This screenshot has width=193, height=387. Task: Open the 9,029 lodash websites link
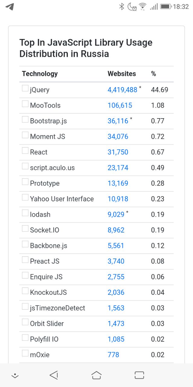[x=116, y=214]
